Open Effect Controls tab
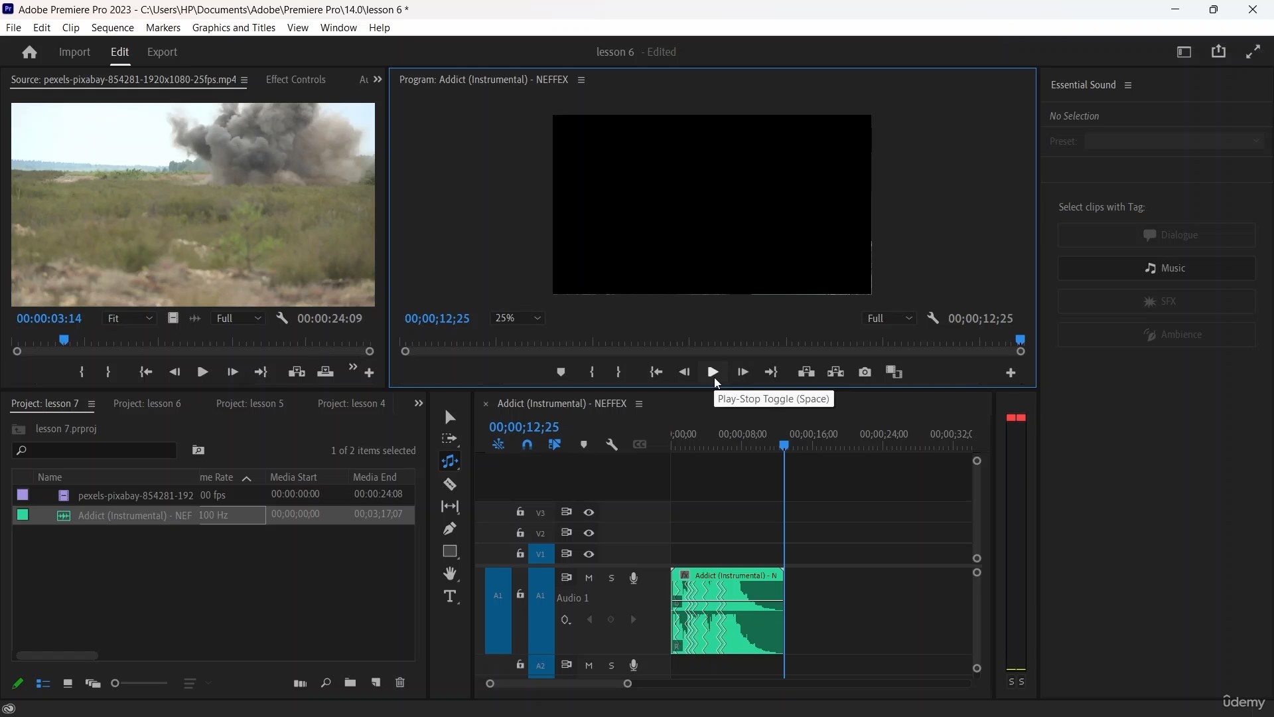1274x717 pixels. (296, 80)
